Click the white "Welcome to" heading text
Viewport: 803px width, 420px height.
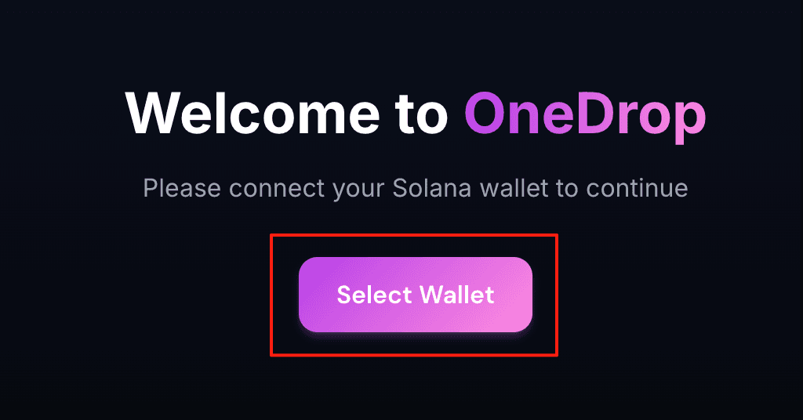[287, 114]
